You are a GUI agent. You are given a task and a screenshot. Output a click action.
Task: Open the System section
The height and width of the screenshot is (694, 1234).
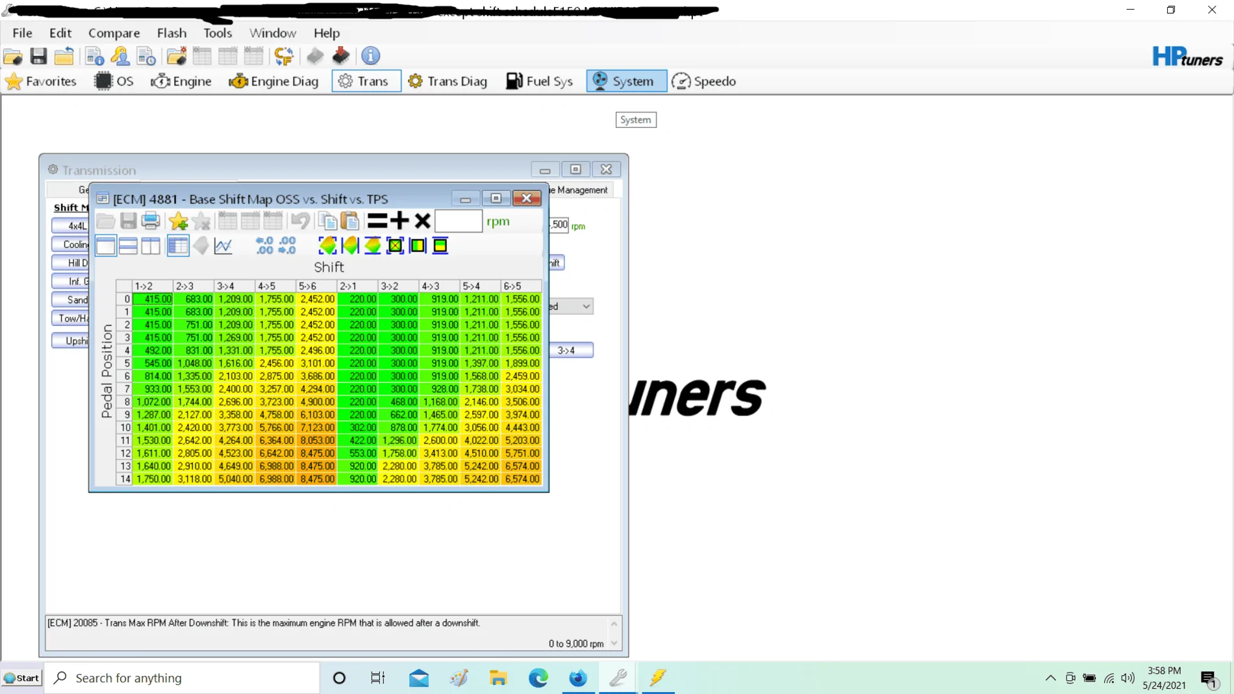(626, 81)
